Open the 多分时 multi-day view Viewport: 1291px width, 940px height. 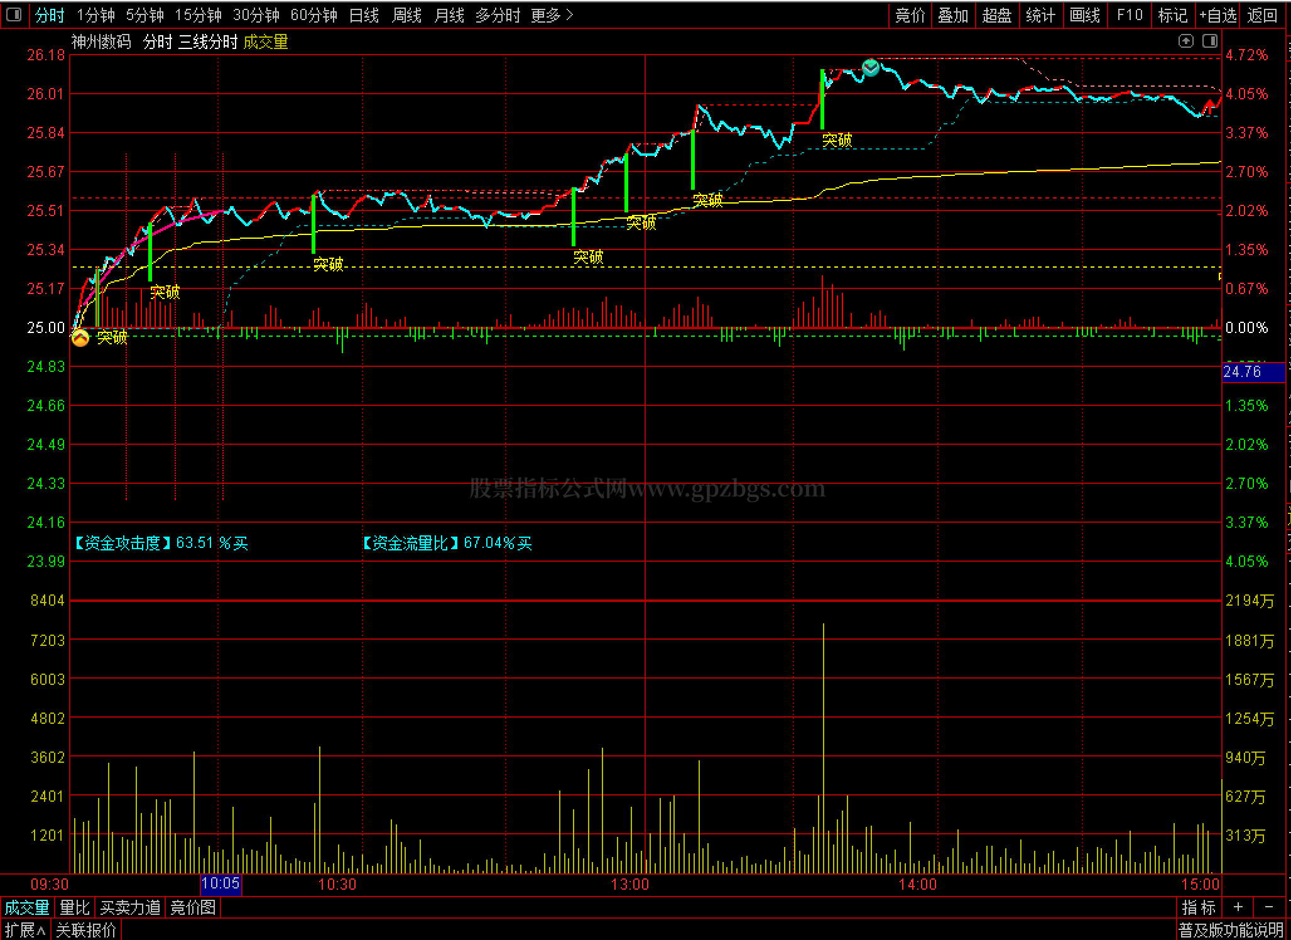pyautogui.click(x=498, y=15)
